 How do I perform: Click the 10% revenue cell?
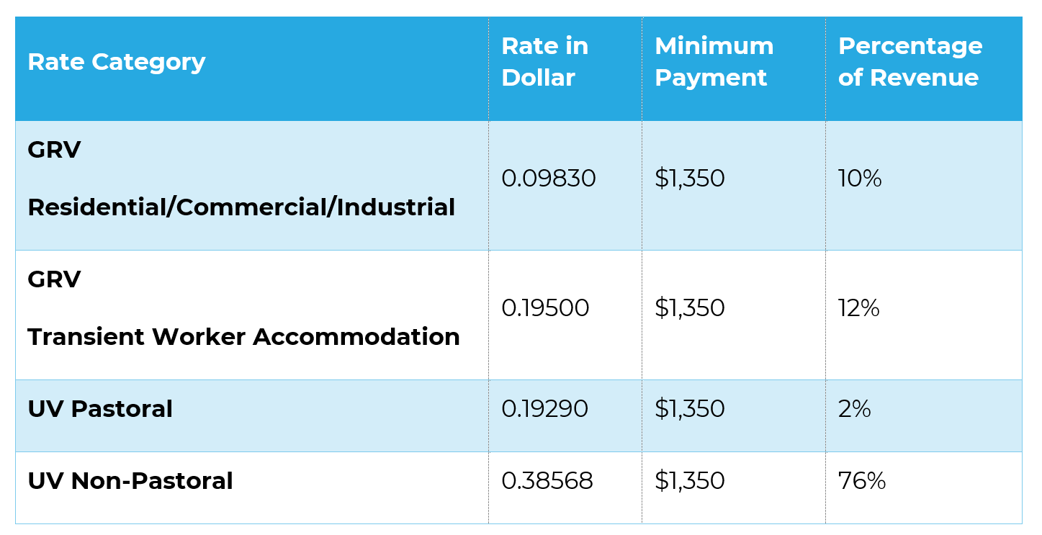click(860, 179)
